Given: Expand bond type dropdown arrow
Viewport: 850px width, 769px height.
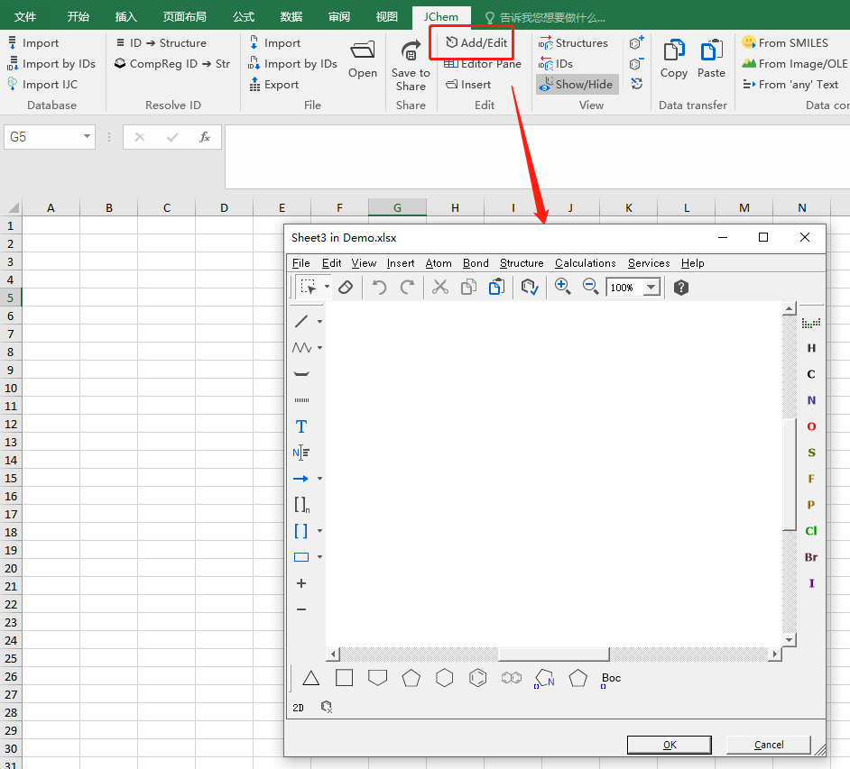Looking at the screenshot, I should tap(319, 322).
